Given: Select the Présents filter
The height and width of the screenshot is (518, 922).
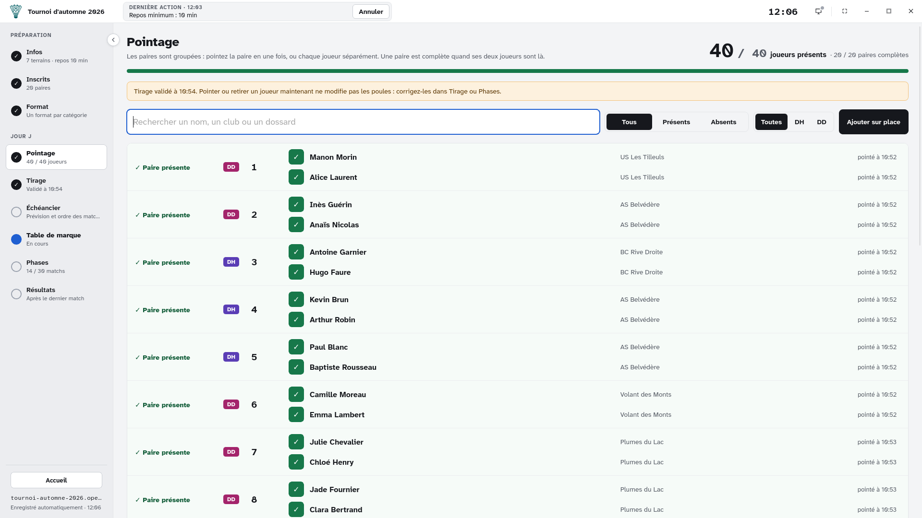Looking at the screenshot, I should (676, 122).
